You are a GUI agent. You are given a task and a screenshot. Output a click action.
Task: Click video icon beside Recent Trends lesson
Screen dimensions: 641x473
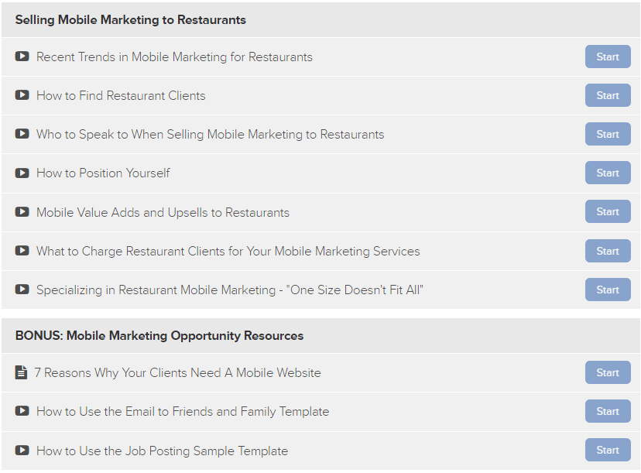pos(22,56)
